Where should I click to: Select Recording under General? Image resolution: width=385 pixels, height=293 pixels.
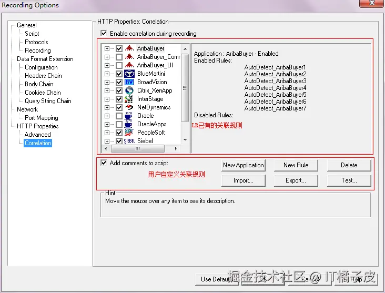click(x=38, y=50)
